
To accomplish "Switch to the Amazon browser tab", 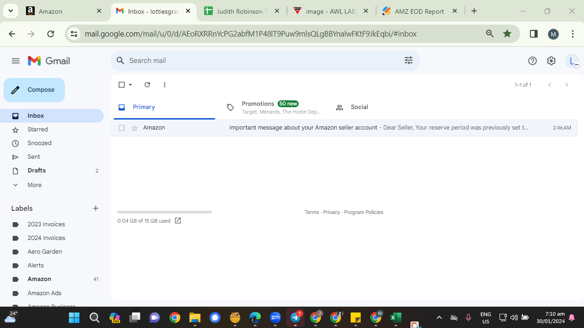I will click(64, 11).
